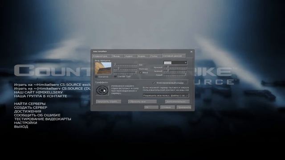Select НАЙТИ СЕРВЕРЫ in main menu
This screenshot has height=160, width=285.
[x=30, y=104]
